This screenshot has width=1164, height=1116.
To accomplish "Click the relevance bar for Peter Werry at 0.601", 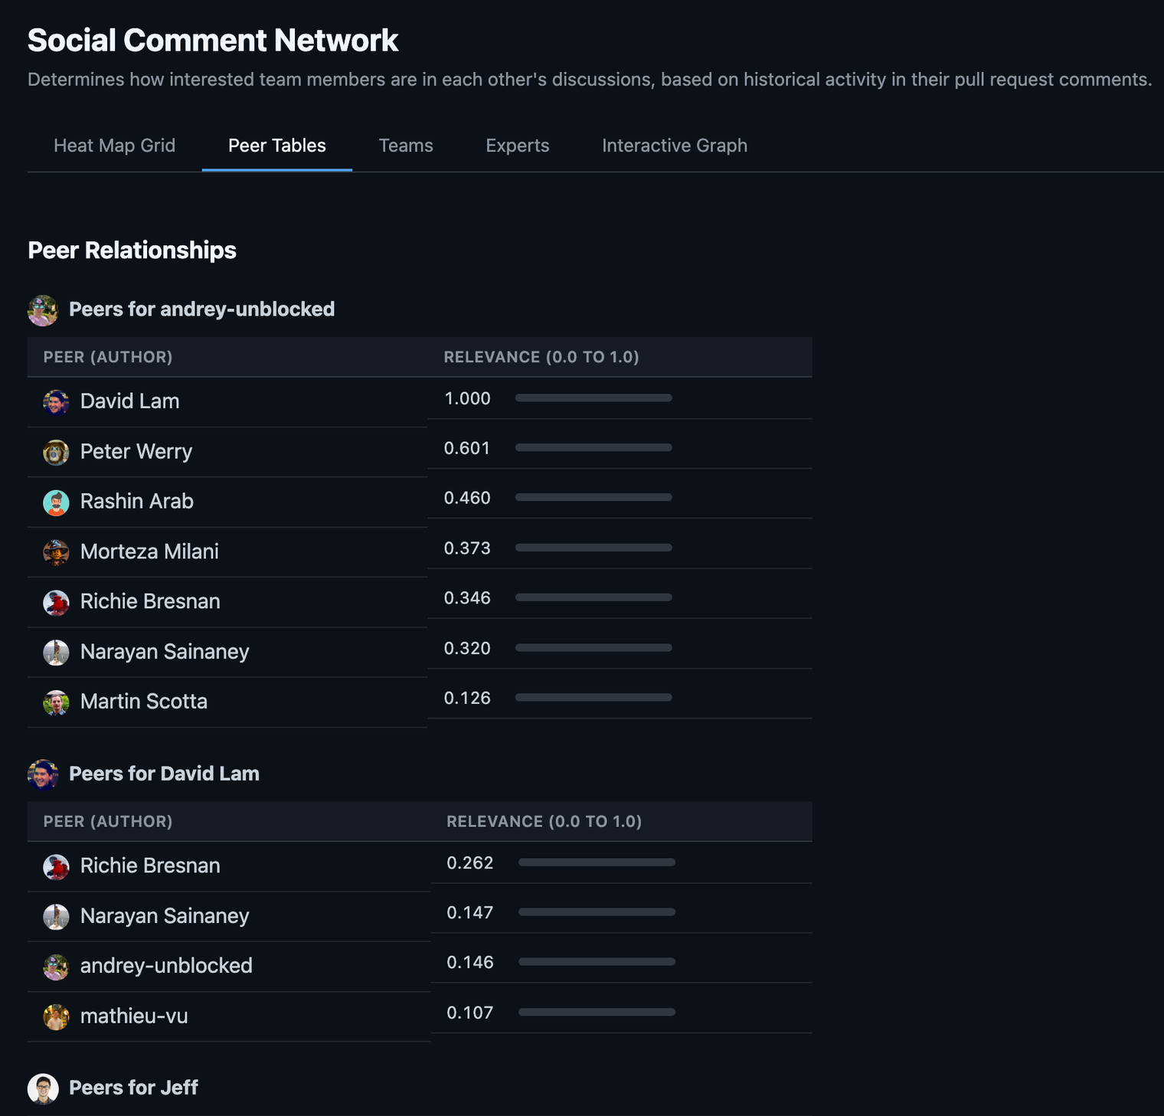I will [593, 447].
